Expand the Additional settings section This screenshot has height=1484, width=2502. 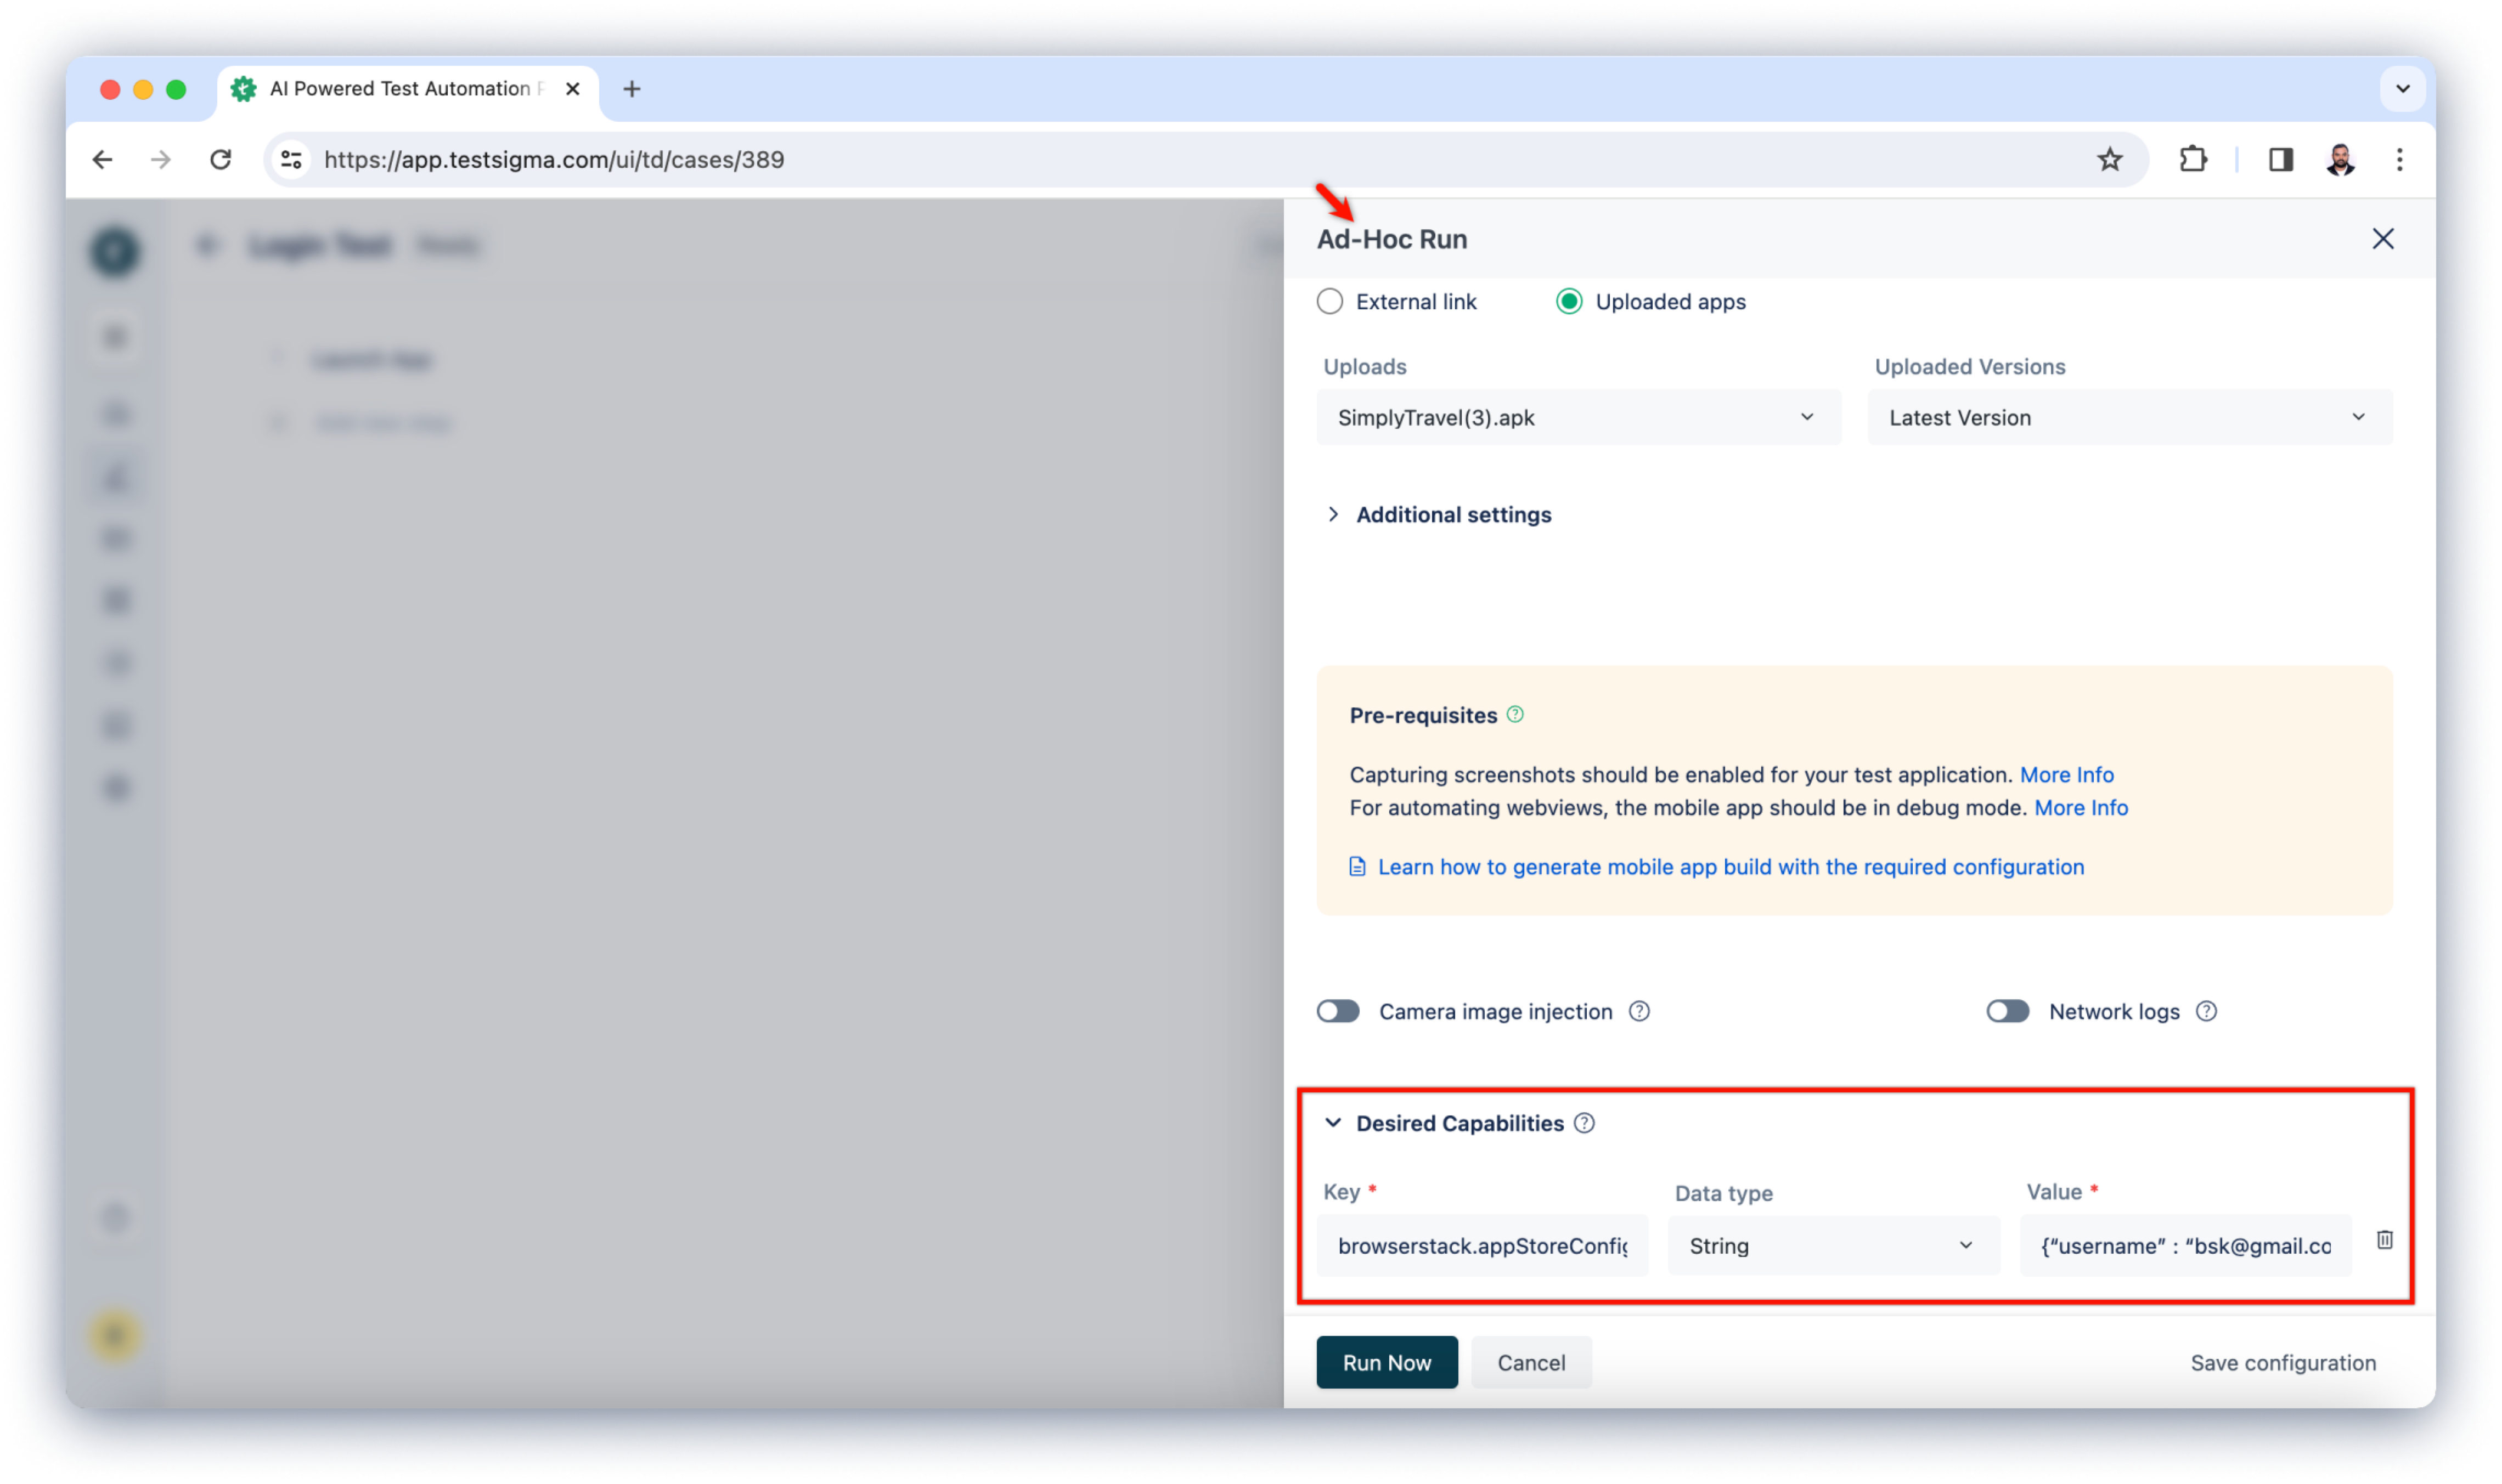pos(1452,514)
